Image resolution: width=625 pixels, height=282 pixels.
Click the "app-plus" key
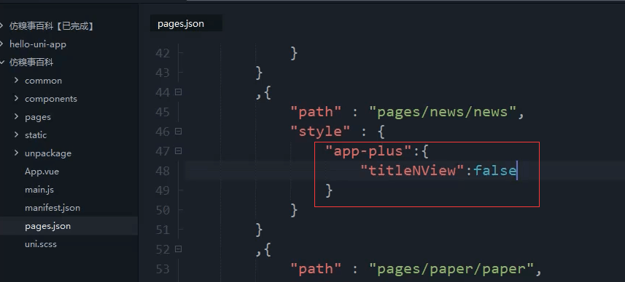(x=368, y=151)
